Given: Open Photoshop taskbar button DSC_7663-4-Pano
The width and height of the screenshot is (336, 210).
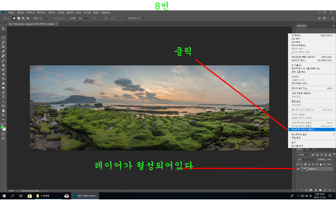Looking at the screenshot, I should point(85,196).
